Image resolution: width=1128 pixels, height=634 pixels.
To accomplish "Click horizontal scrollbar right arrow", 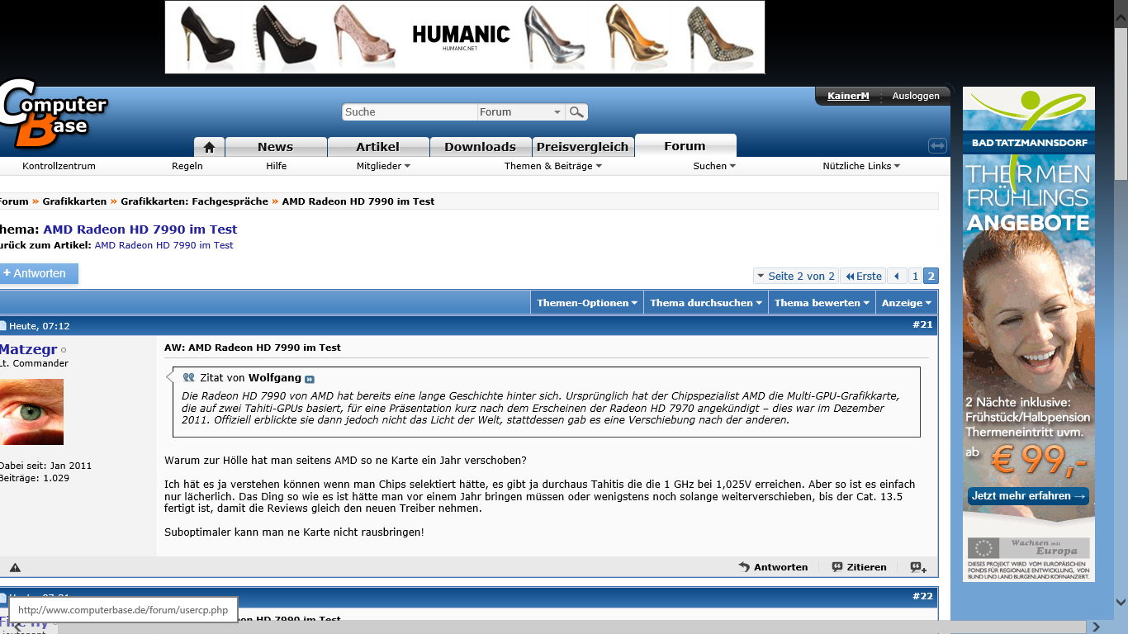I will pos(1097,627).
